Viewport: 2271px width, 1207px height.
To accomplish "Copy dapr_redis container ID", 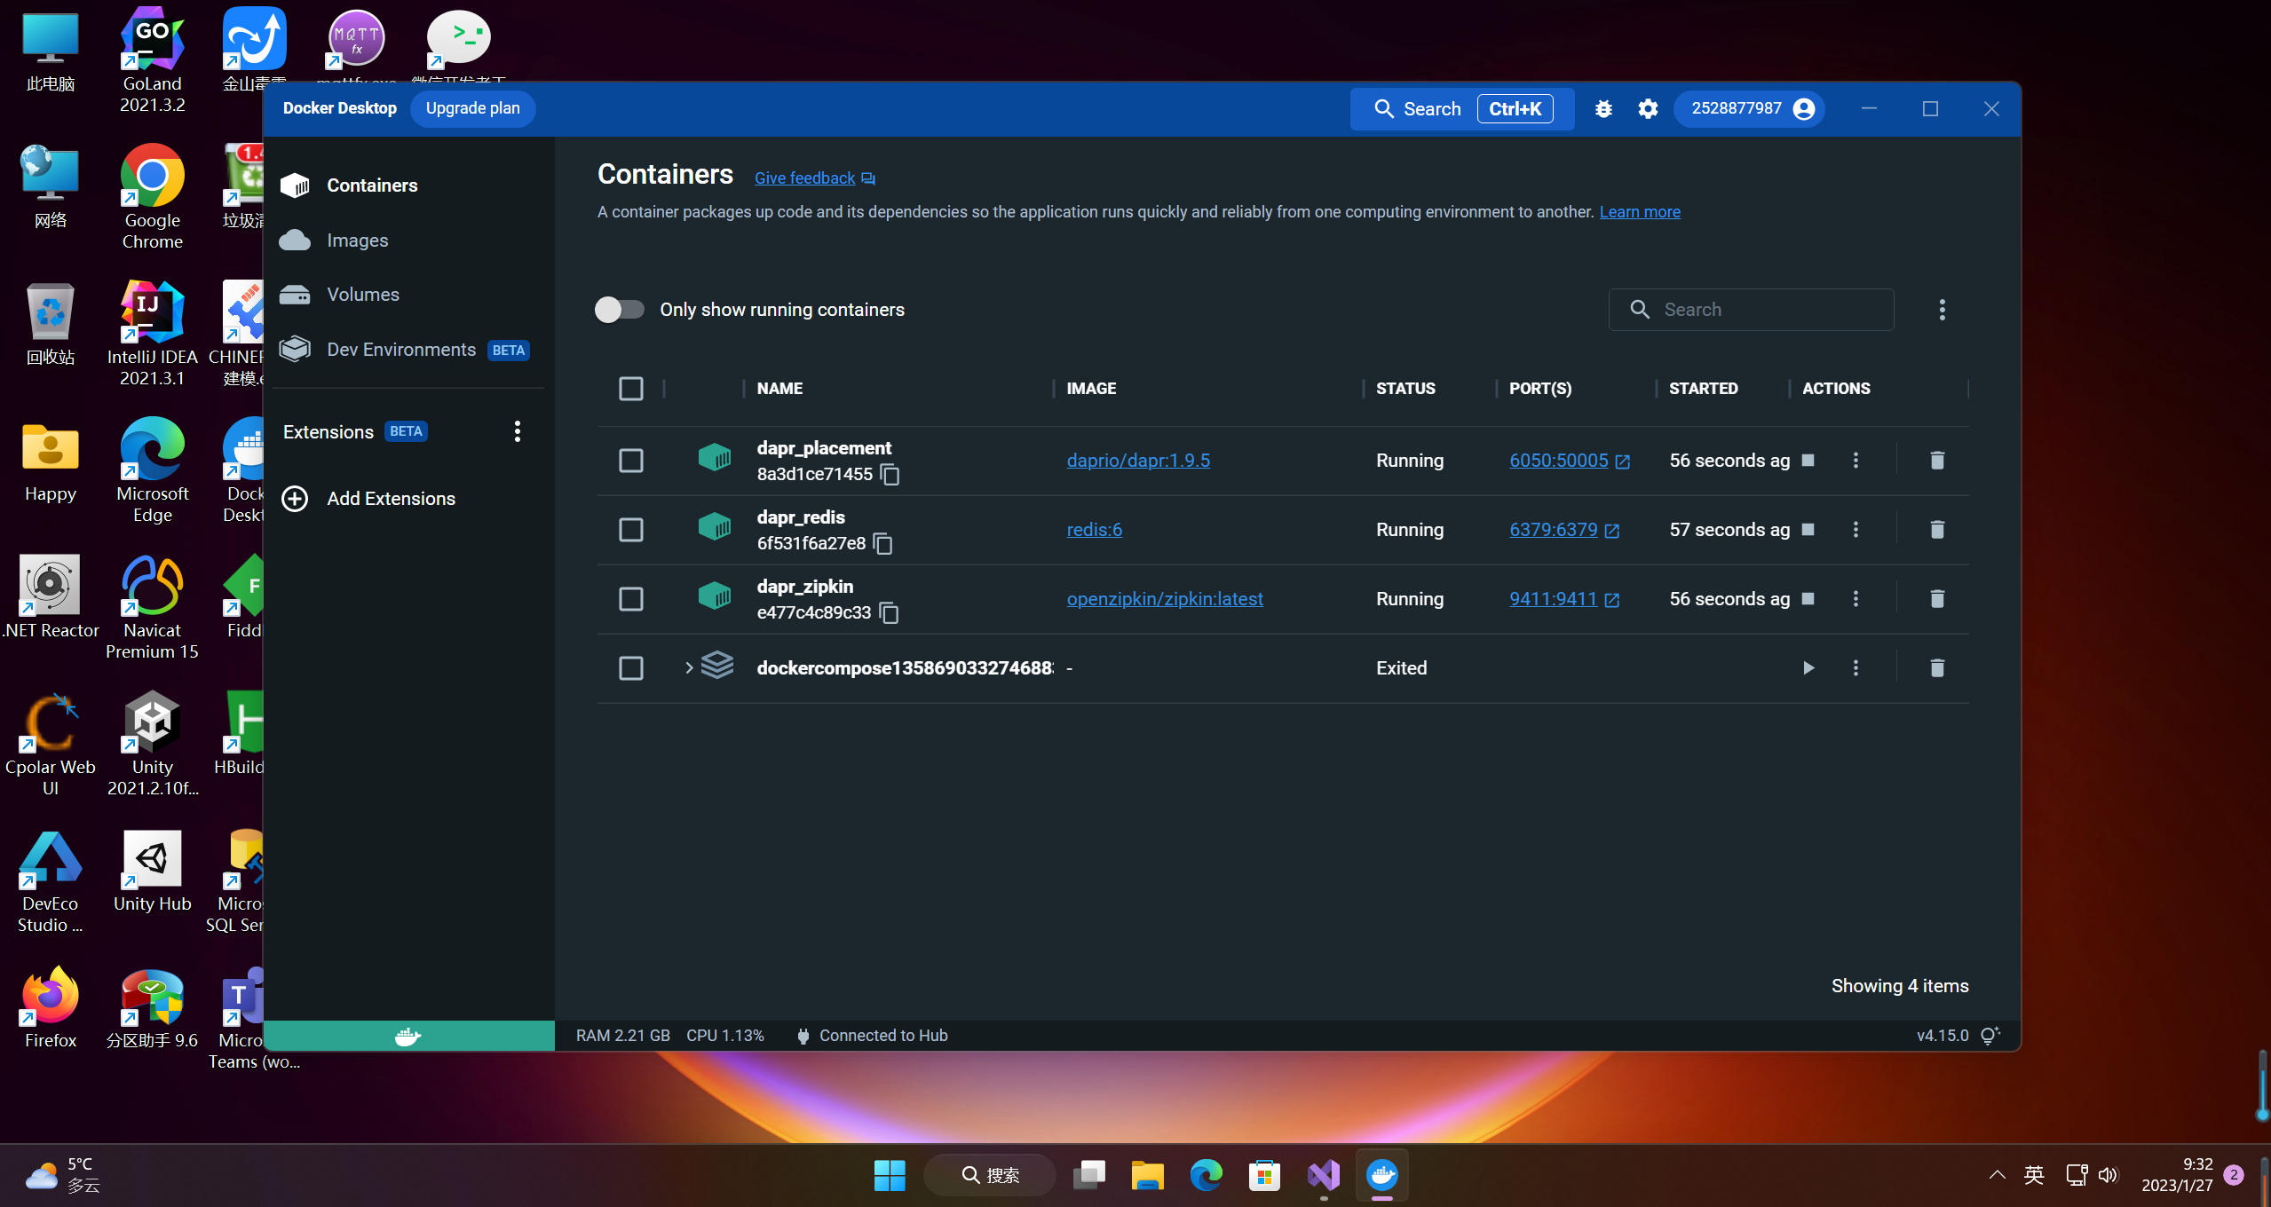I will [x=882, y=543].
